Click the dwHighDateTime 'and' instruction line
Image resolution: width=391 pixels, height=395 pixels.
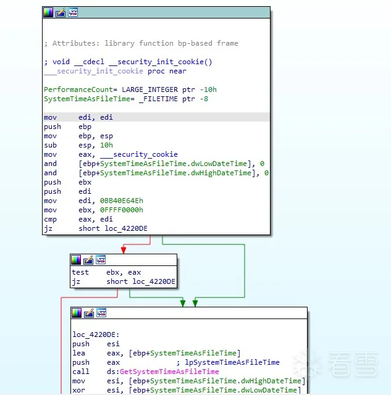(x=156, y=173)
